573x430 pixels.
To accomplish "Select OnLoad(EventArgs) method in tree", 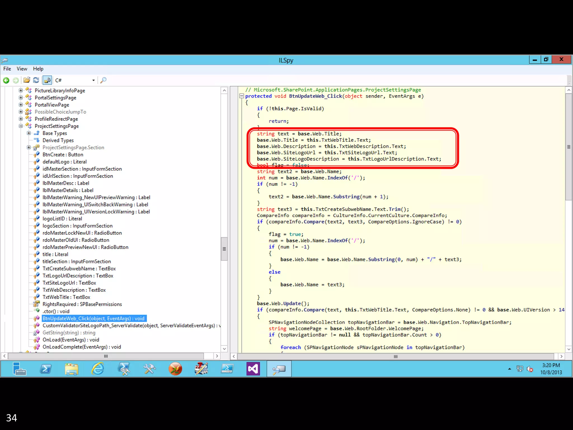I will click(71, 340).
